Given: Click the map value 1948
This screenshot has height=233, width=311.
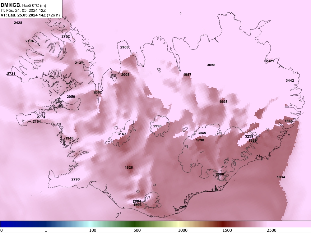Looking at the screenshot, I should coord(69,139).
